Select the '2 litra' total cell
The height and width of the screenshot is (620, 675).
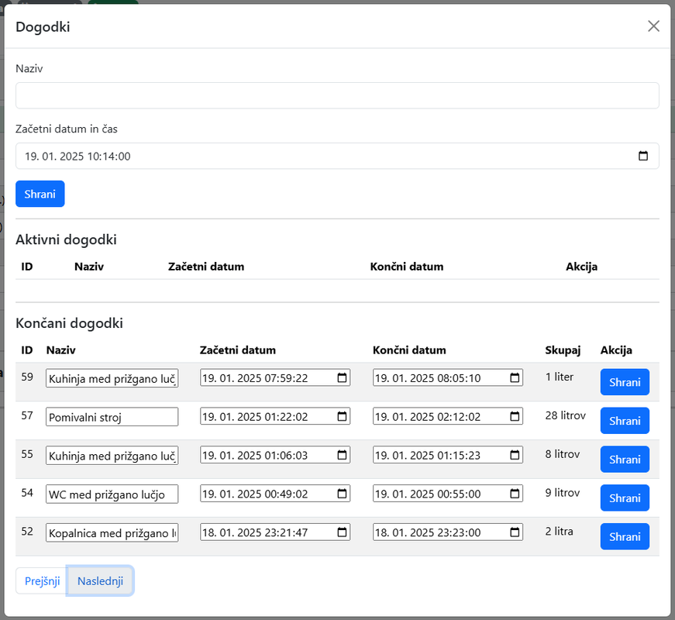tap(559, 532)
